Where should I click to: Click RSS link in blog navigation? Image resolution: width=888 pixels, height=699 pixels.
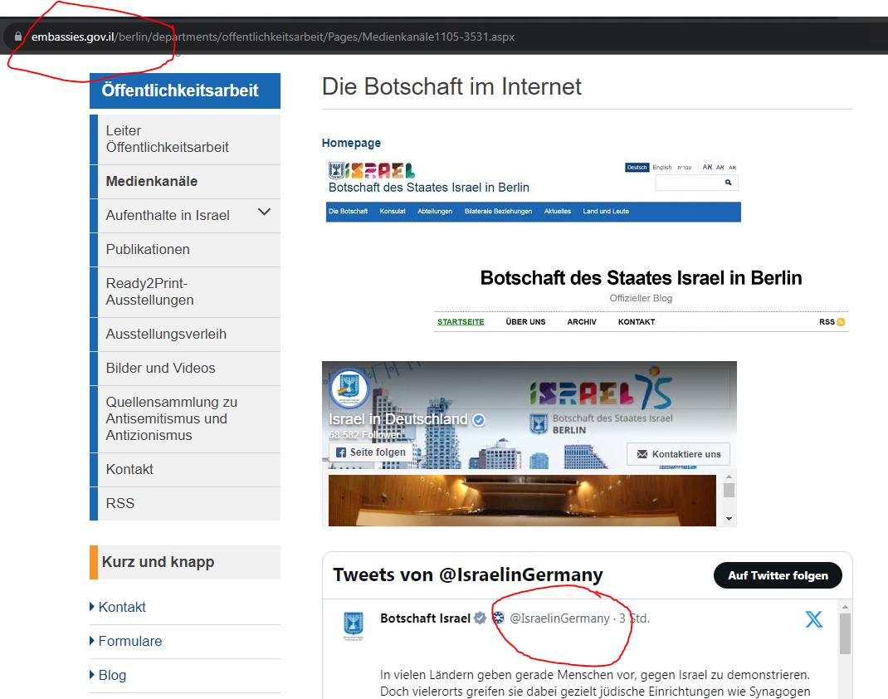click(827, 322)
